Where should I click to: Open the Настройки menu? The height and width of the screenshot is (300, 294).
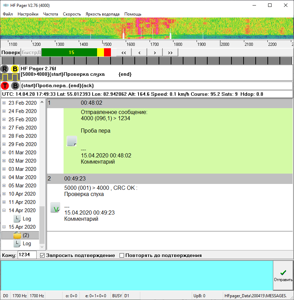tap(28, 14)
